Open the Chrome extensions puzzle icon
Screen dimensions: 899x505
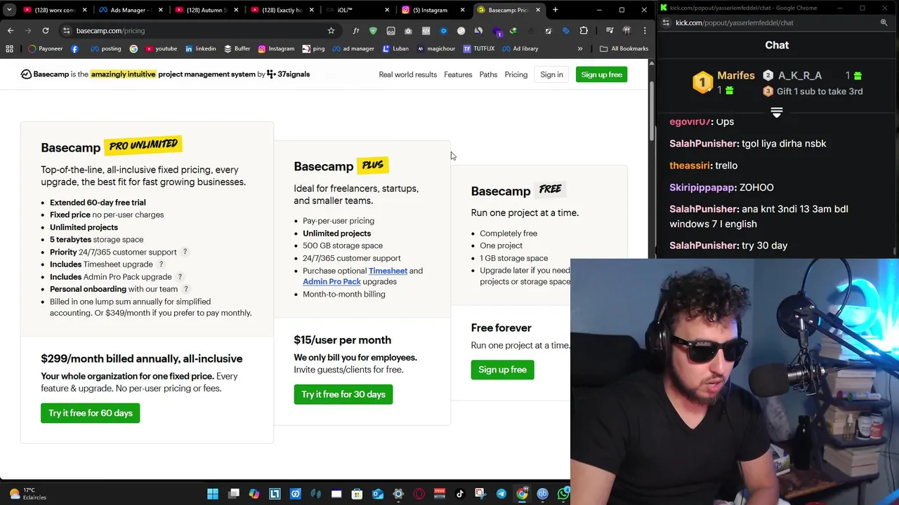coord(584,31)
